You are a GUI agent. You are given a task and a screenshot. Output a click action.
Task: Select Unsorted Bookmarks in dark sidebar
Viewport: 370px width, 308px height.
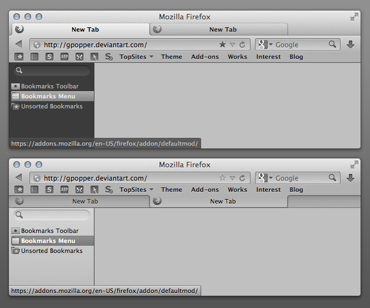pyautogui.click(x=52, y=106)
